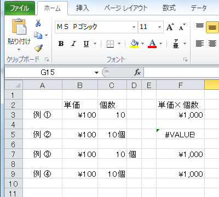Viewport: 219px width, 197px height.
Task: Open the Font group dialog launcher
Action: pos(186,60)
